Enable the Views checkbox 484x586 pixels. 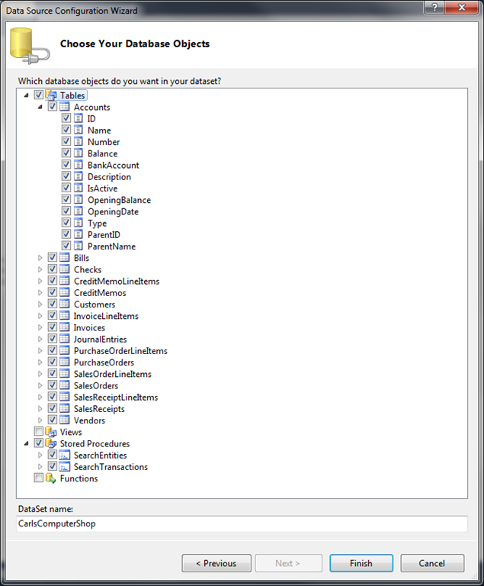pyautogui.click(x=39, y=433)
